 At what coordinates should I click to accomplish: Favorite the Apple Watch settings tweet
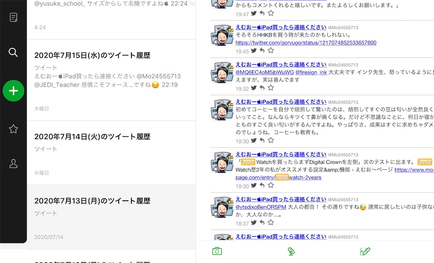(x=271, y=185)
